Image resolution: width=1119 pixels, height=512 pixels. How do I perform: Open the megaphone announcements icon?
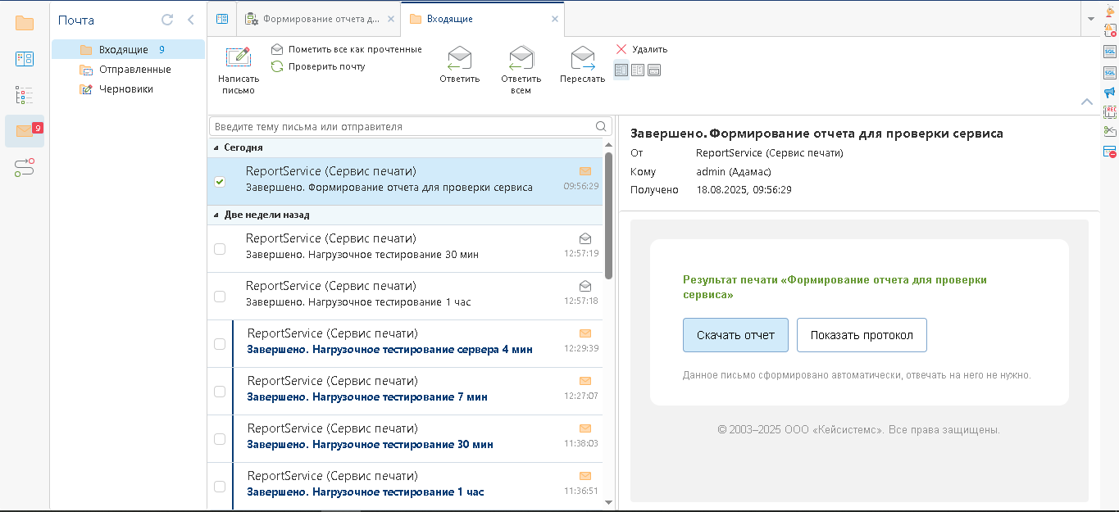[1110, 92]
